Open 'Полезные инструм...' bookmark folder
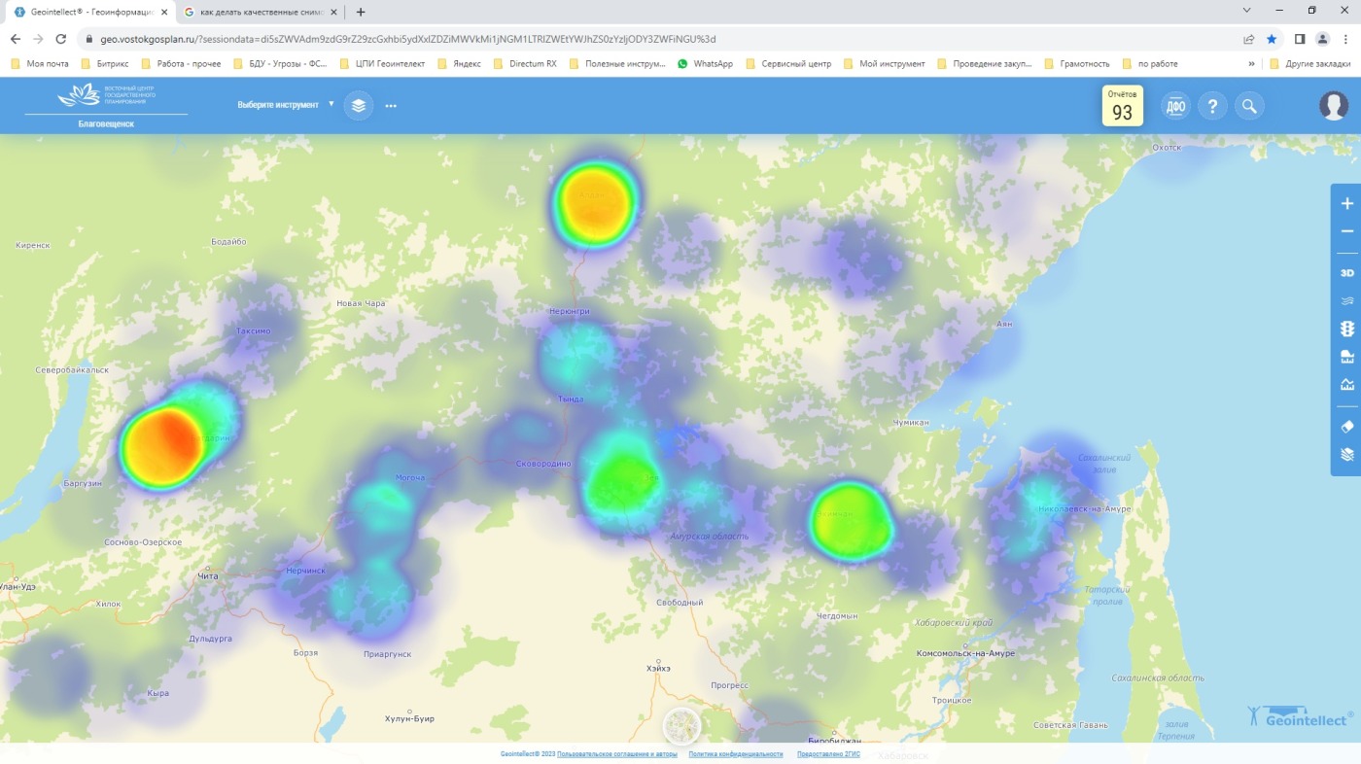 tap(617, 64)
